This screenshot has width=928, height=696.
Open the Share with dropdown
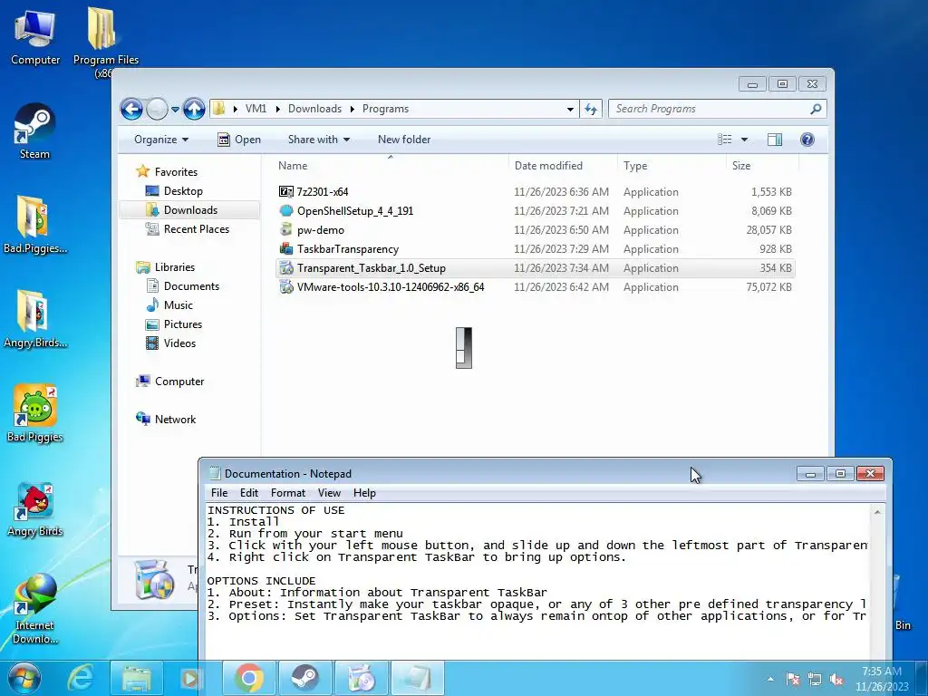click(319, 140)
